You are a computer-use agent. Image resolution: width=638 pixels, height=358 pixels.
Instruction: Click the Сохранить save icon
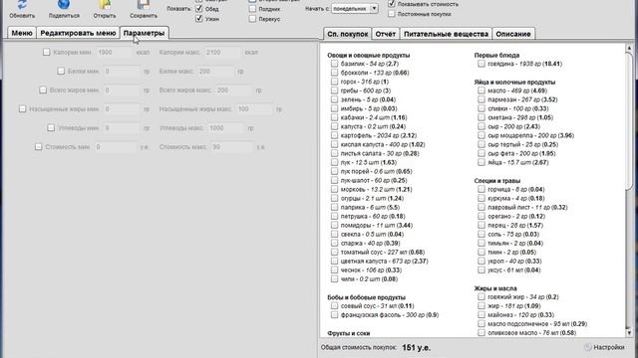coord(144,5)
